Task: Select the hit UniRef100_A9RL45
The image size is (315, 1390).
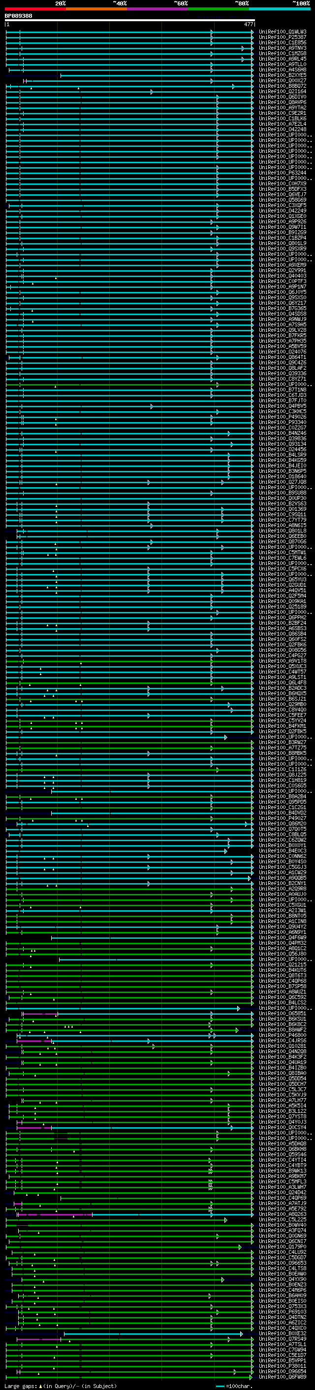Action: click(x=283, y=59)
